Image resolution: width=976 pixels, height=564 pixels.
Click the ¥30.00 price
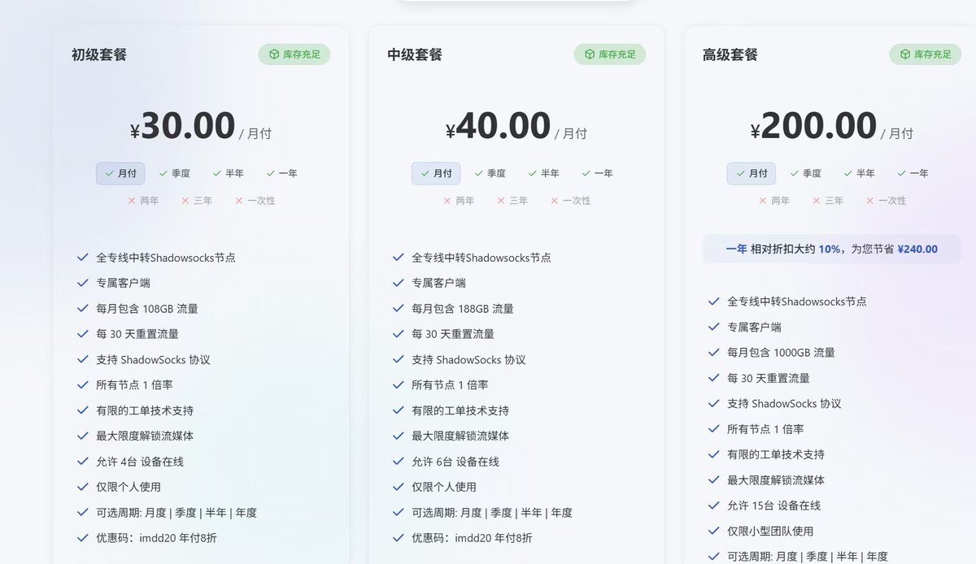(183, 126)
